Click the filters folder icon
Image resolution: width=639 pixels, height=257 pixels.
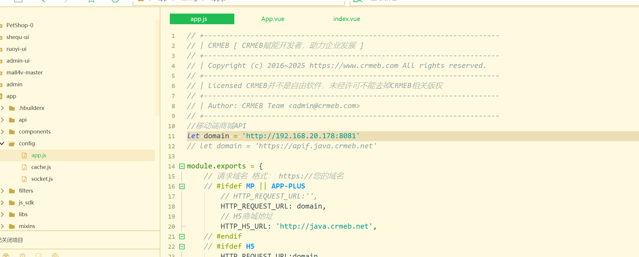(12, 191)
